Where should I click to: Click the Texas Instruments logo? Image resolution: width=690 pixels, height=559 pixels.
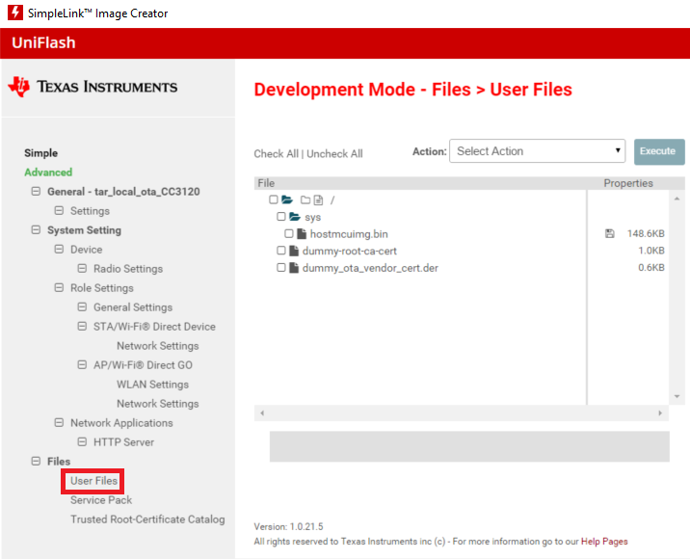[93, 87]
